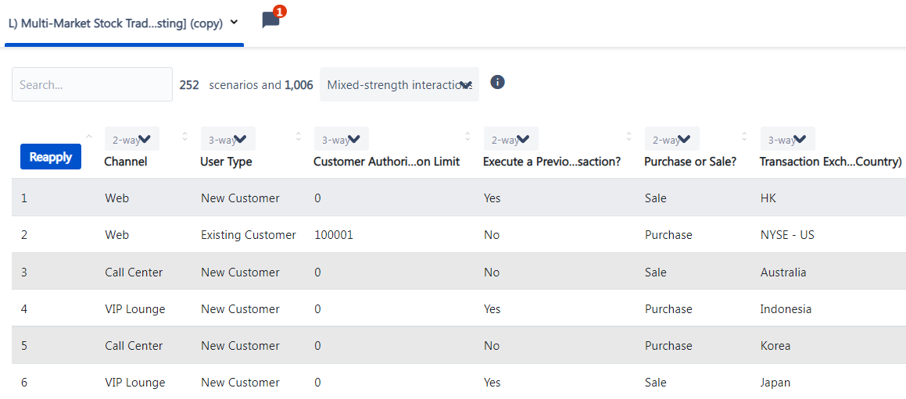Expand the chevron next to model tab name

pyautogui.click(x=234, y=22)
